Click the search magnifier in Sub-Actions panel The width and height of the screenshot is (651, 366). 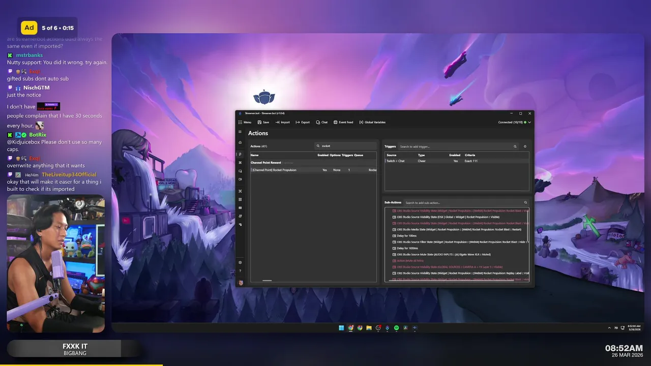tap(525, 203)
